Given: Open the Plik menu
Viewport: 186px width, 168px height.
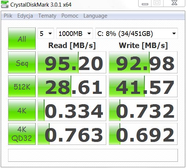Looking at the screenshot, I should click(x=8, y=16).
